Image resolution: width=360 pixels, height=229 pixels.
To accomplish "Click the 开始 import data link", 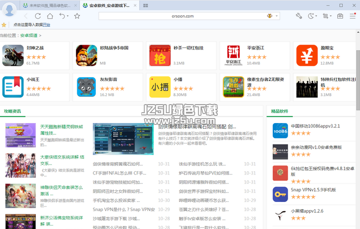I will (47, 25).
